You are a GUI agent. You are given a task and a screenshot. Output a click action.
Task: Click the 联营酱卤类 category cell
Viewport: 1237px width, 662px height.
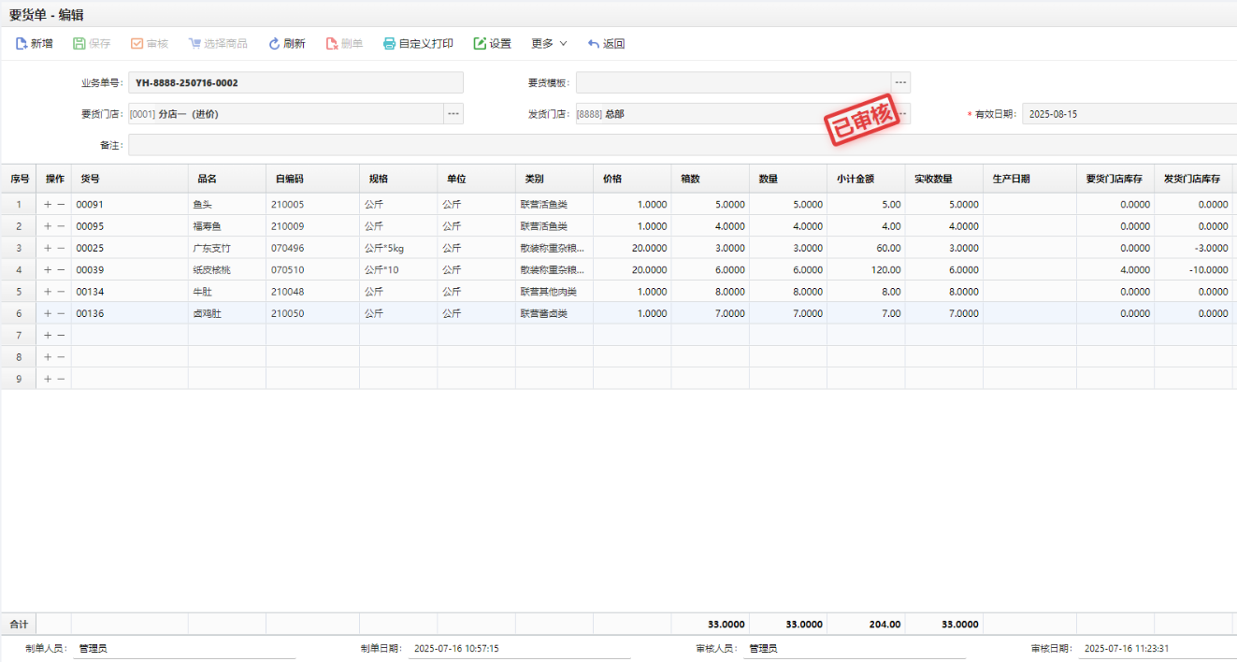point(554,313)
